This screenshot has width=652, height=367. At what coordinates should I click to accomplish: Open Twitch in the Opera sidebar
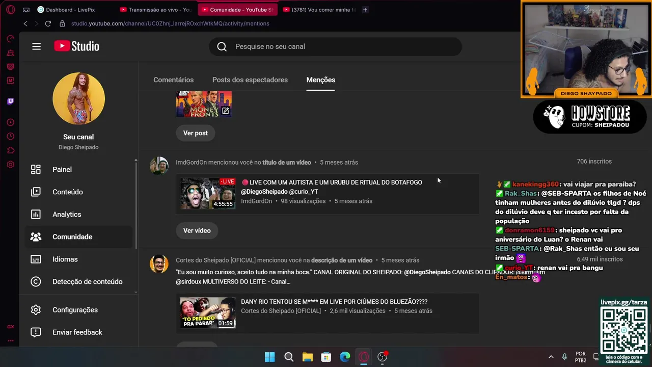tap(10, 101)
